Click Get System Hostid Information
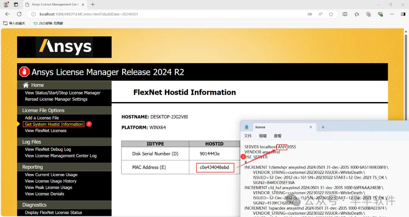This screenshot has height=217, width=409. click(54, 124)
